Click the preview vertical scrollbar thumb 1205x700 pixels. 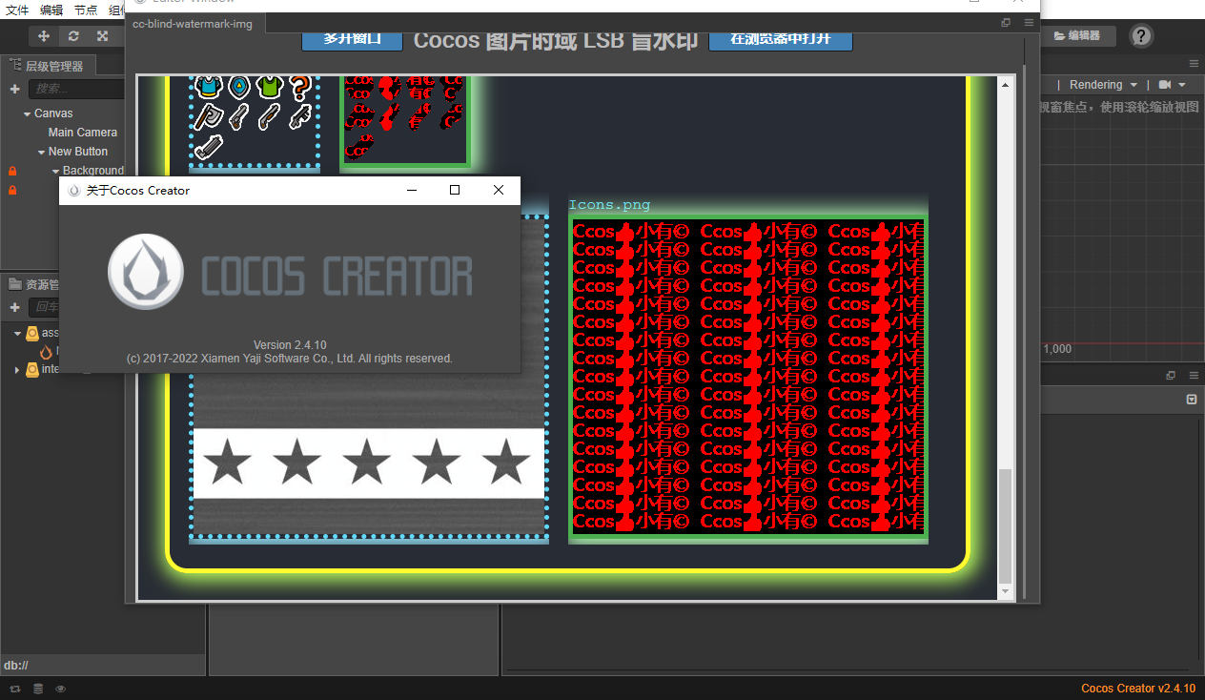(1005, 527)
